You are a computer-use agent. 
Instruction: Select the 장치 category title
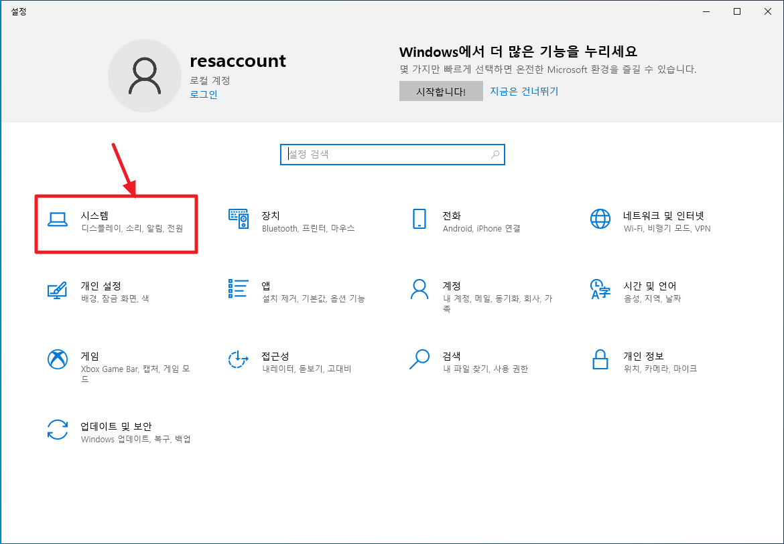tap(271, 215)
